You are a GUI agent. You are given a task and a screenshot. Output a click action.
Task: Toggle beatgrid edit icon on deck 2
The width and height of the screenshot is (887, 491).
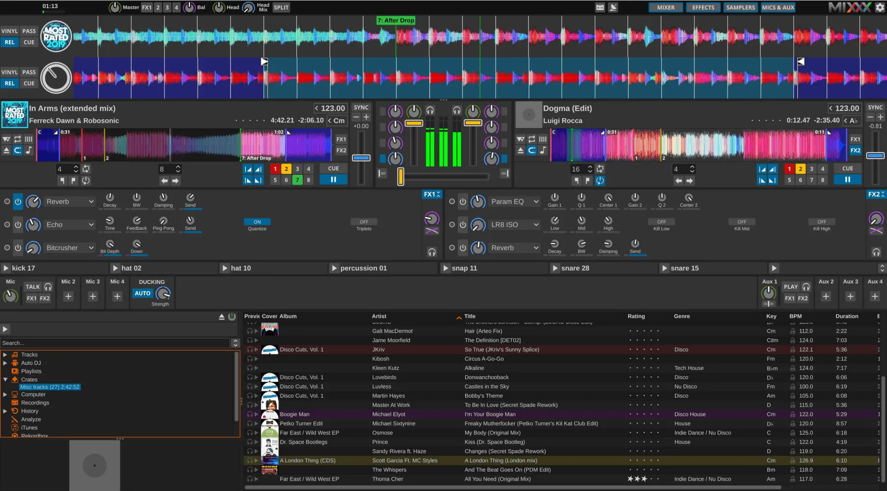(x=543, y=139)
